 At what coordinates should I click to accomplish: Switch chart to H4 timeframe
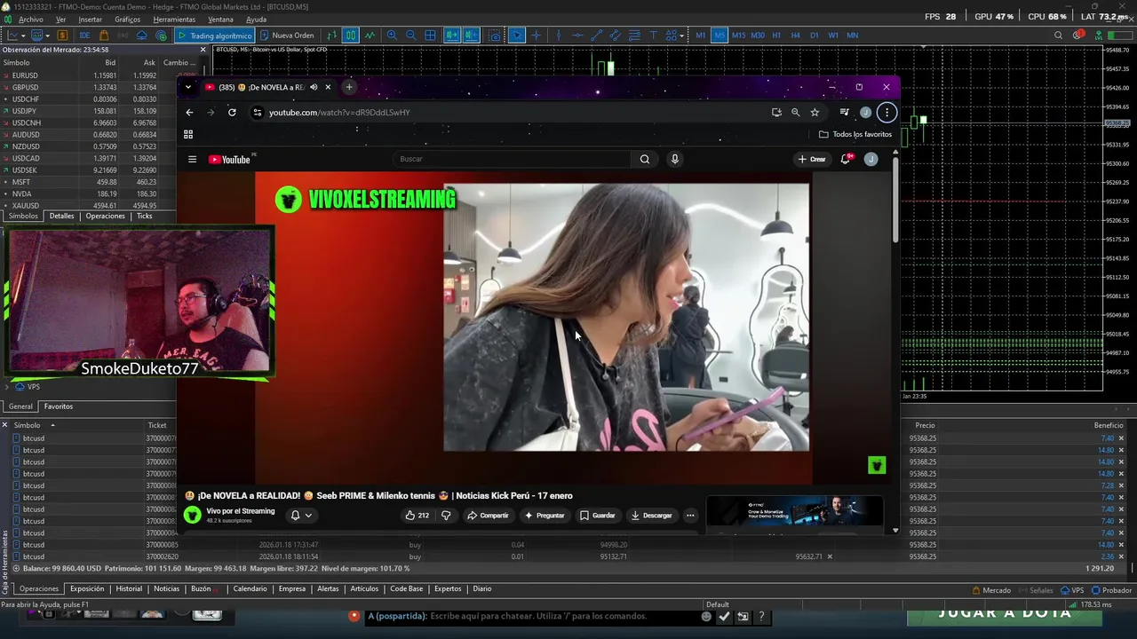pyautogui.click(x=795, y=35)
